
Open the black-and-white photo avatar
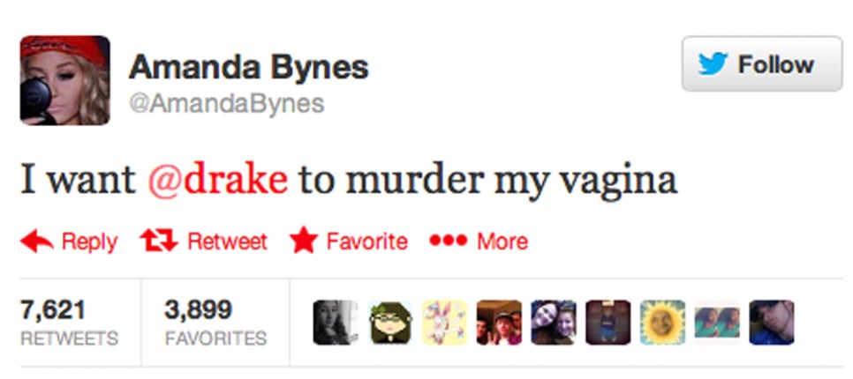pos(336,323)
